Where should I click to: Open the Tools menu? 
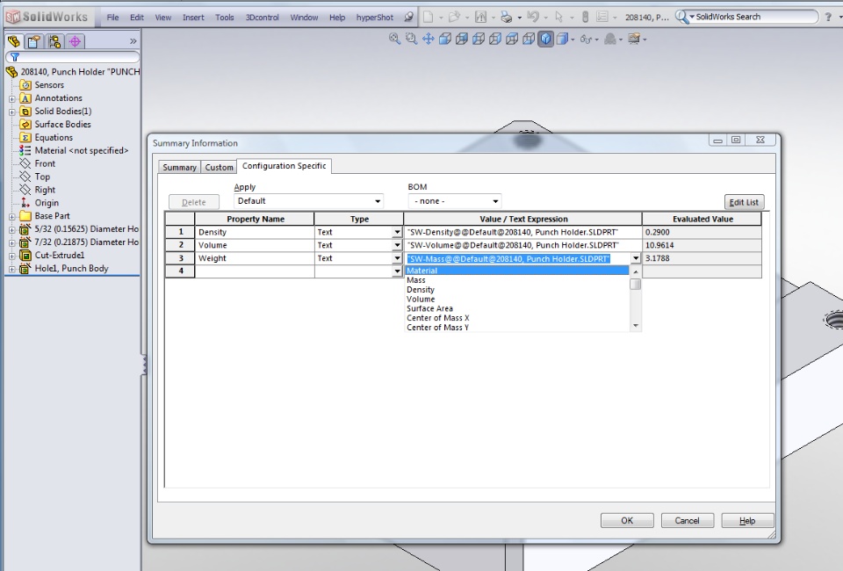coord(224,18)
